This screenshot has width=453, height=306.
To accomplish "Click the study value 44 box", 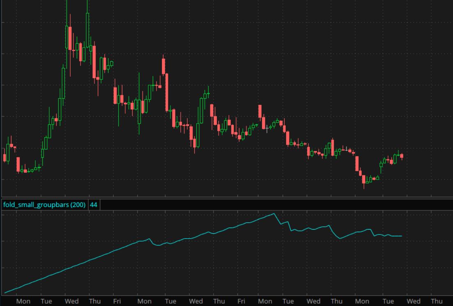I will coord(94,205).
